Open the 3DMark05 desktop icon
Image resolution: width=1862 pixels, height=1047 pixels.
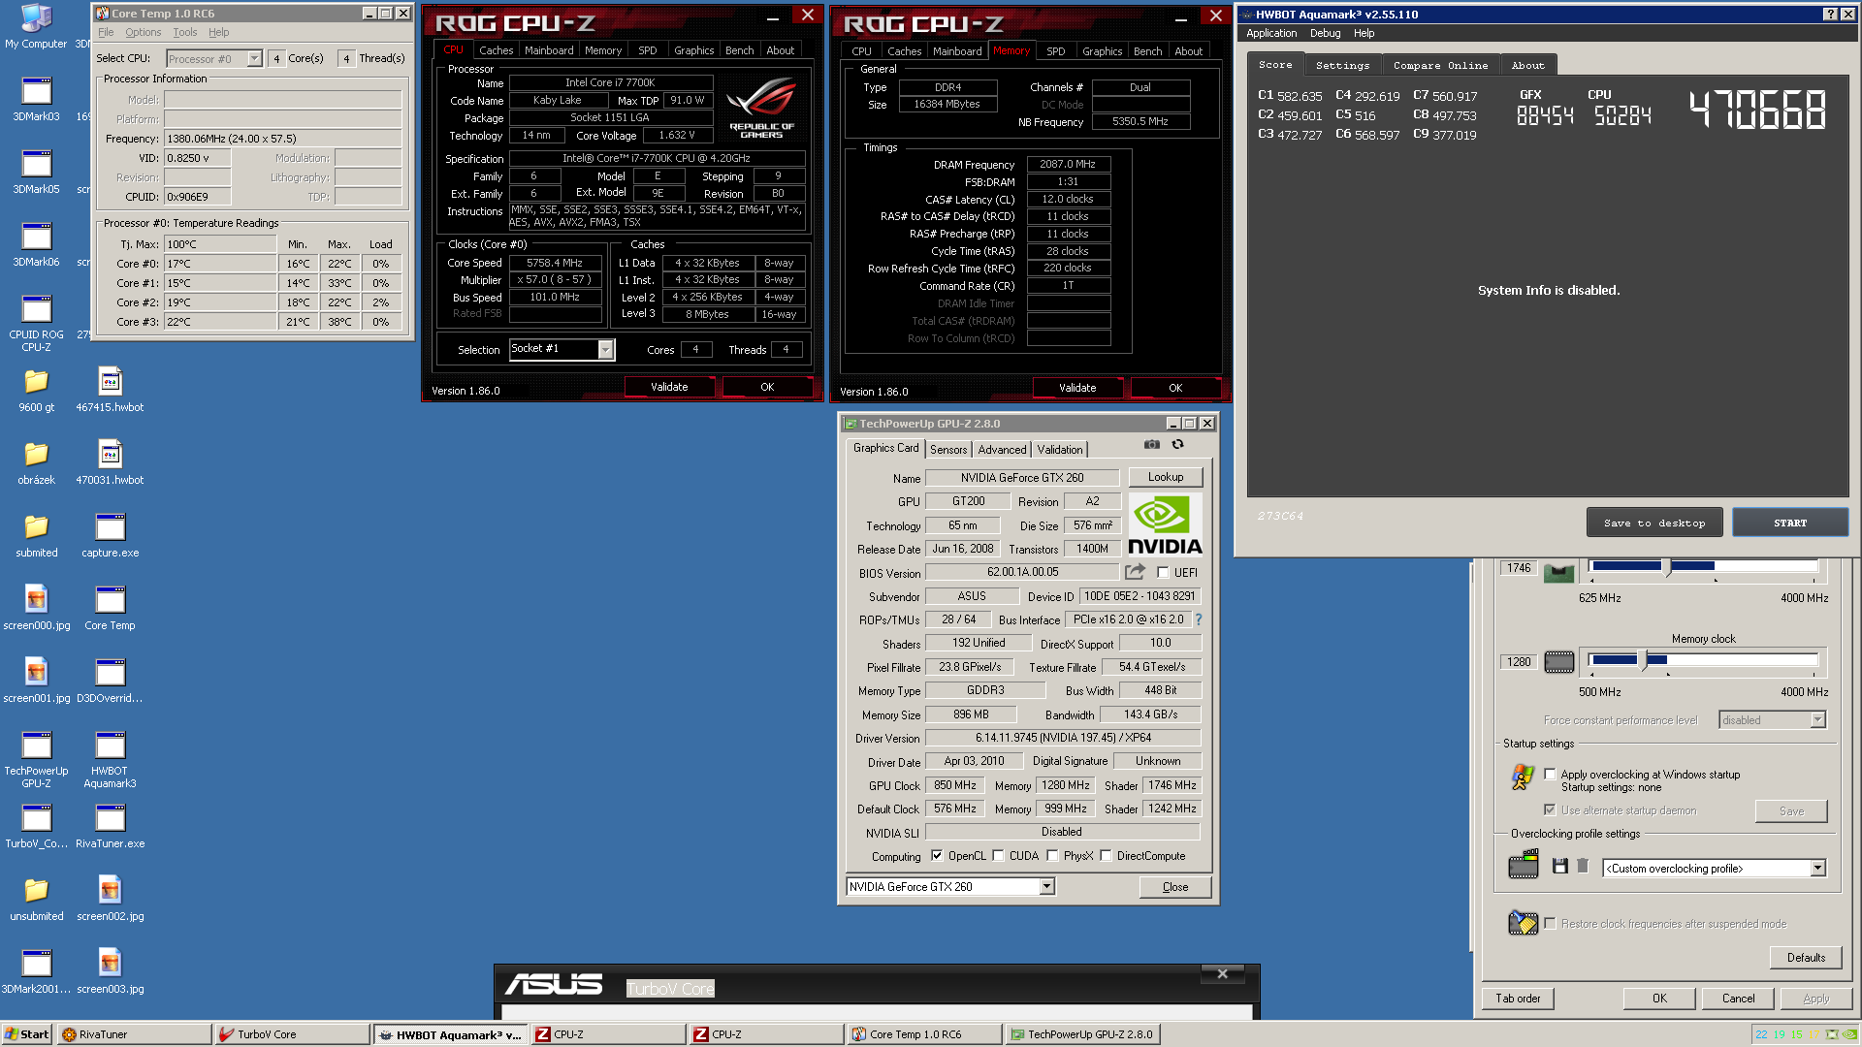pos(37,172)
